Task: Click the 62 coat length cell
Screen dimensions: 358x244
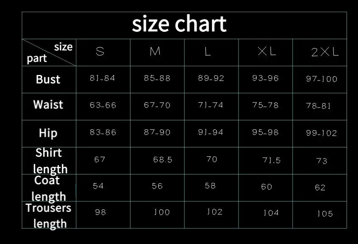Action: click(x=320, y=188)
